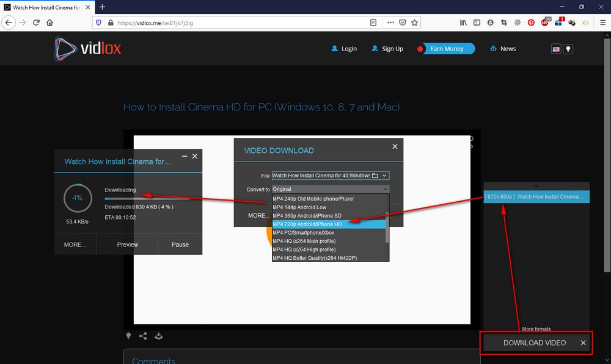
Task: Close the download progress panel
Action: click(195, 156)
